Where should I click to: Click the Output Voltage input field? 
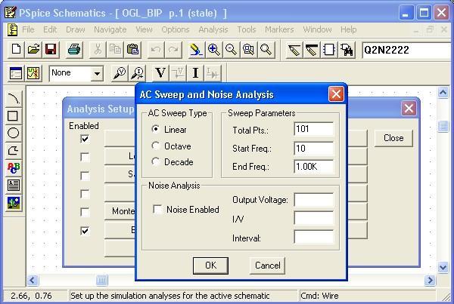pos(313,200)
